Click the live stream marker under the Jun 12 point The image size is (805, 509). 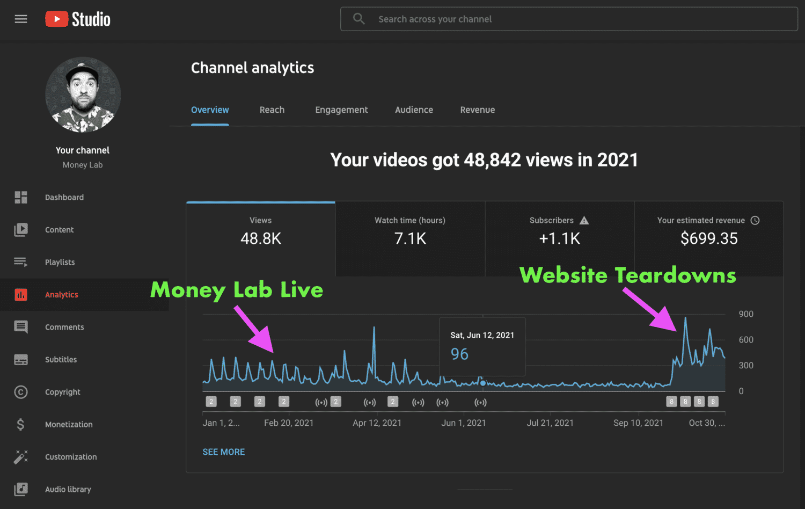480,402
